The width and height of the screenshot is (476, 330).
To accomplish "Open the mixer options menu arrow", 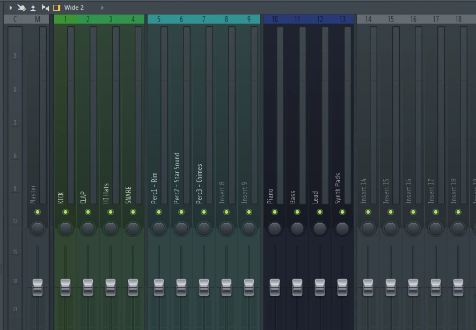I will (10, 8).
